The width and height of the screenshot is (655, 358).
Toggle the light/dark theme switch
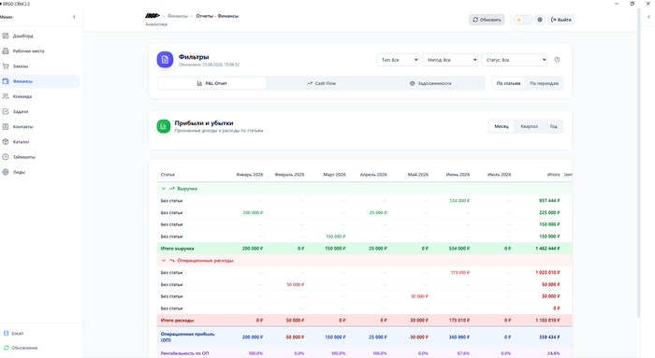[523, 20]
